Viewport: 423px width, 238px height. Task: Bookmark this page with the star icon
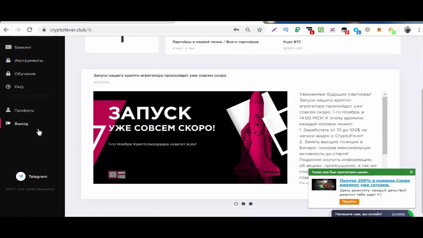coord(260,30)
